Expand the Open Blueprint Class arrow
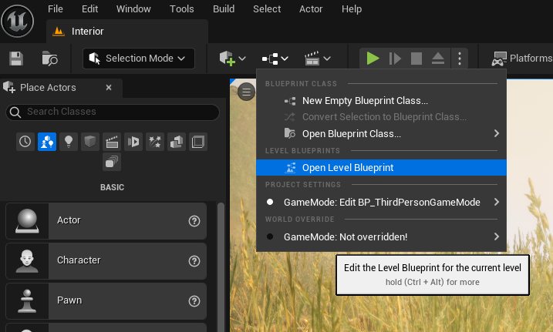The width and height of the screenshot is (553, 332). tap(497, 133)
